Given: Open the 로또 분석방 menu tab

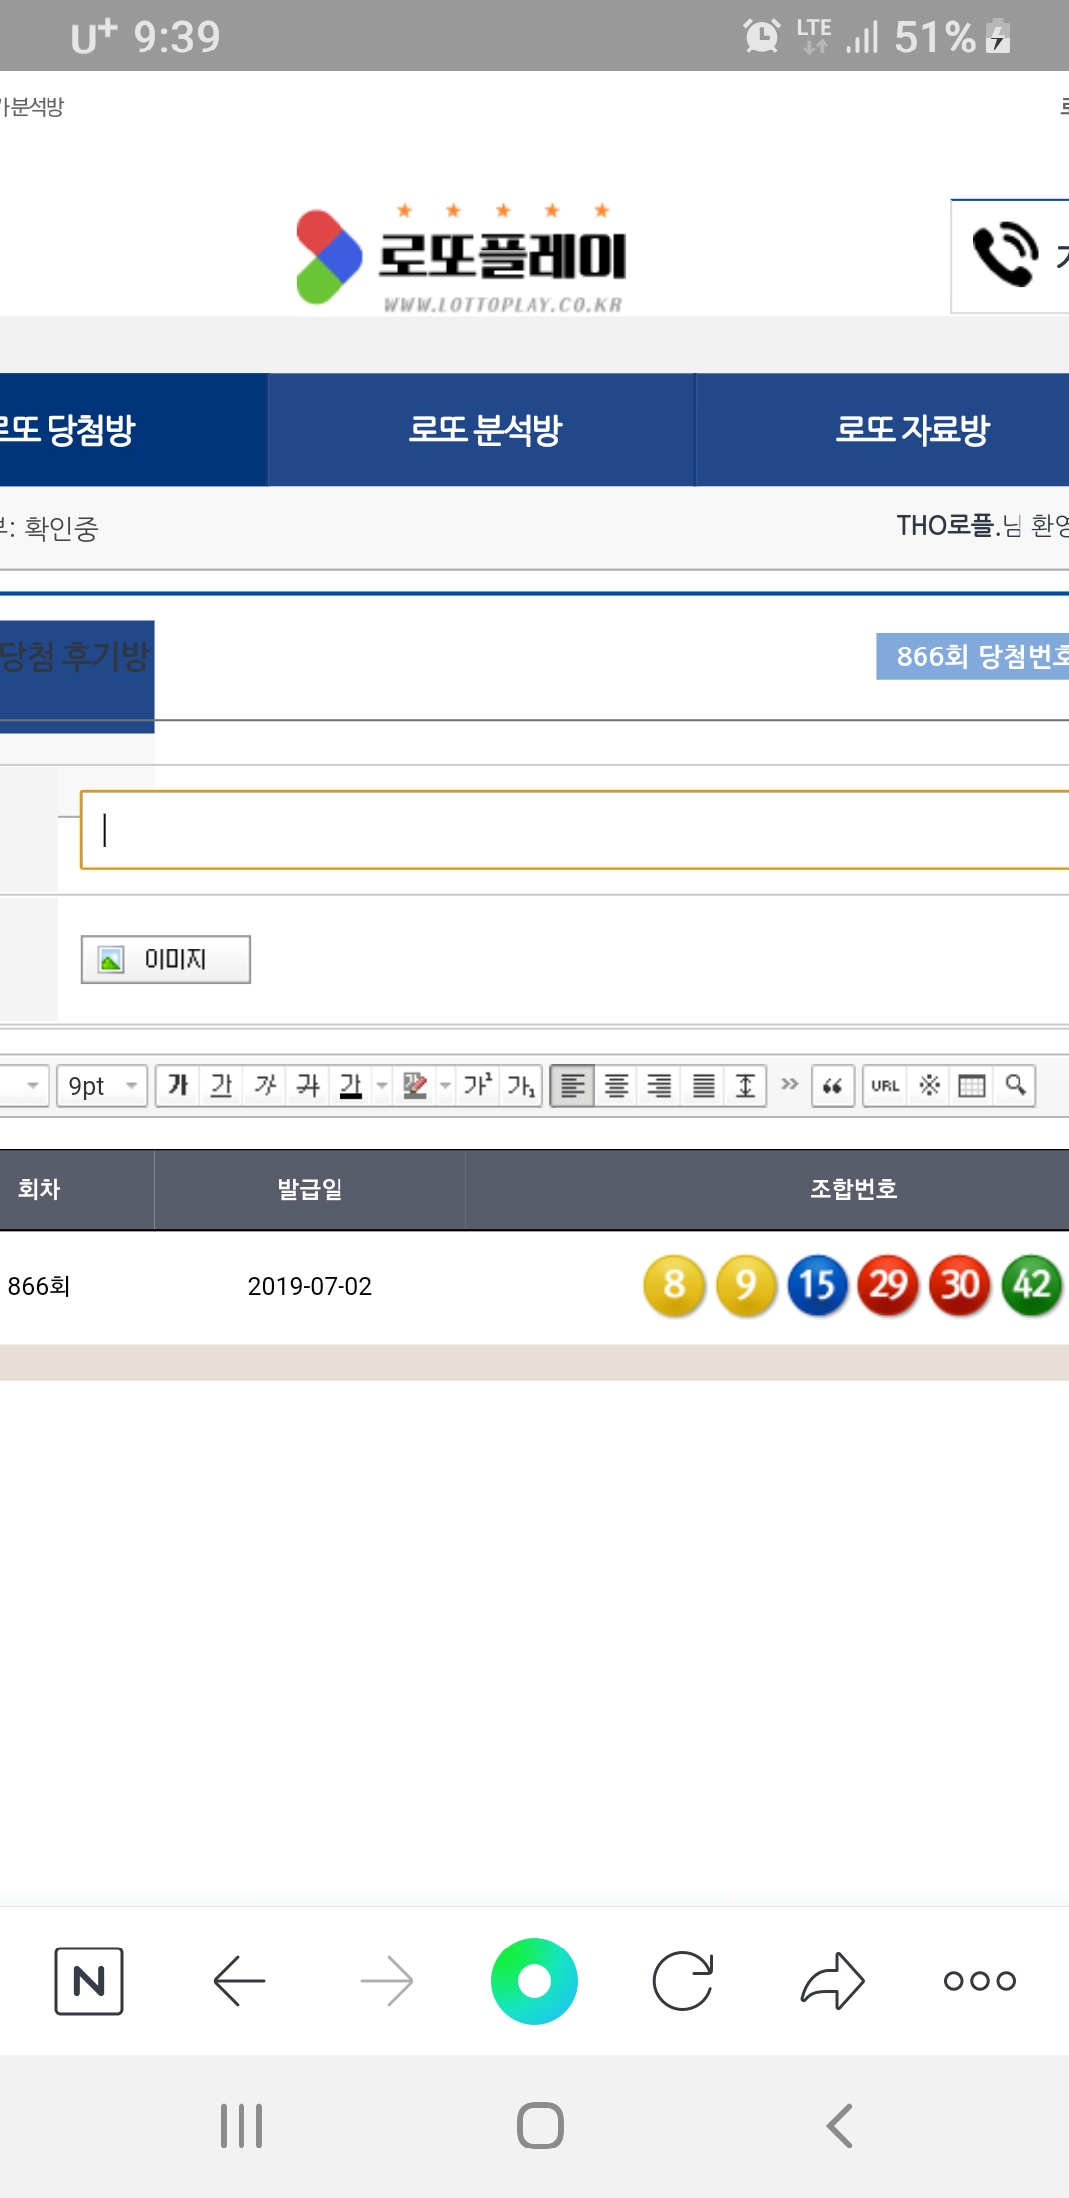Looking at the screenshot, I should (484, 430).
